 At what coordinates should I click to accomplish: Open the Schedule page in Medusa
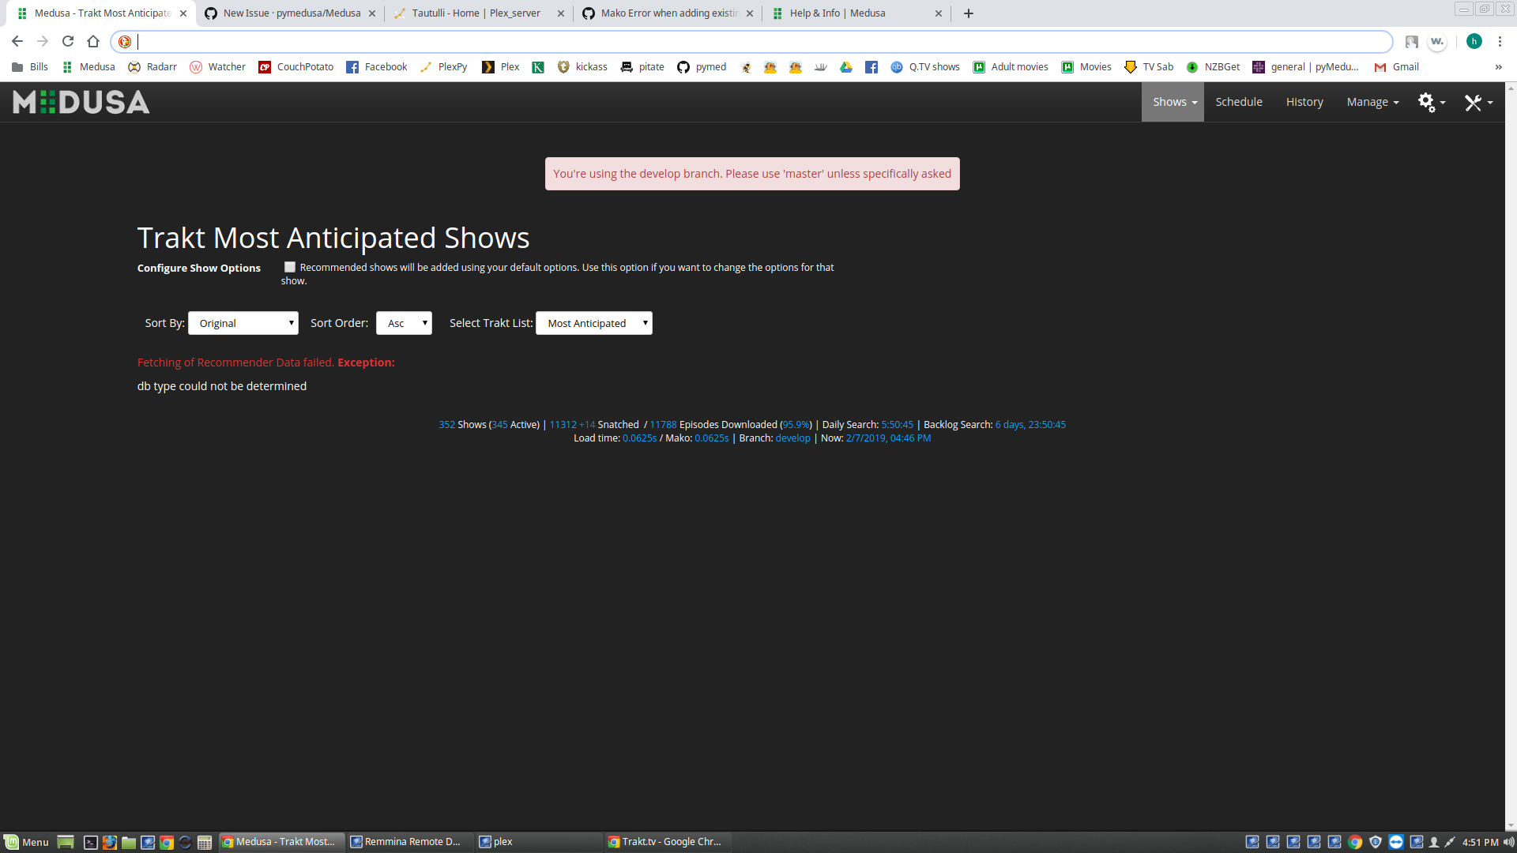click(1239, 101)
